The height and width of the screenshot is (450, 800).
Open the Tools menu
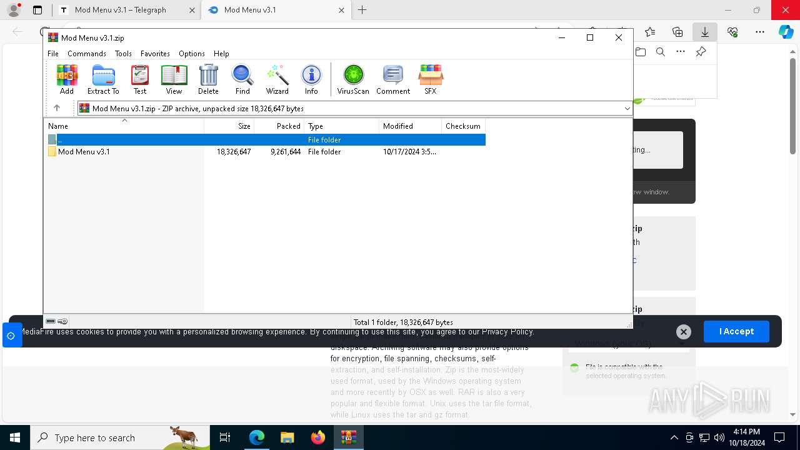click(123, 54)
